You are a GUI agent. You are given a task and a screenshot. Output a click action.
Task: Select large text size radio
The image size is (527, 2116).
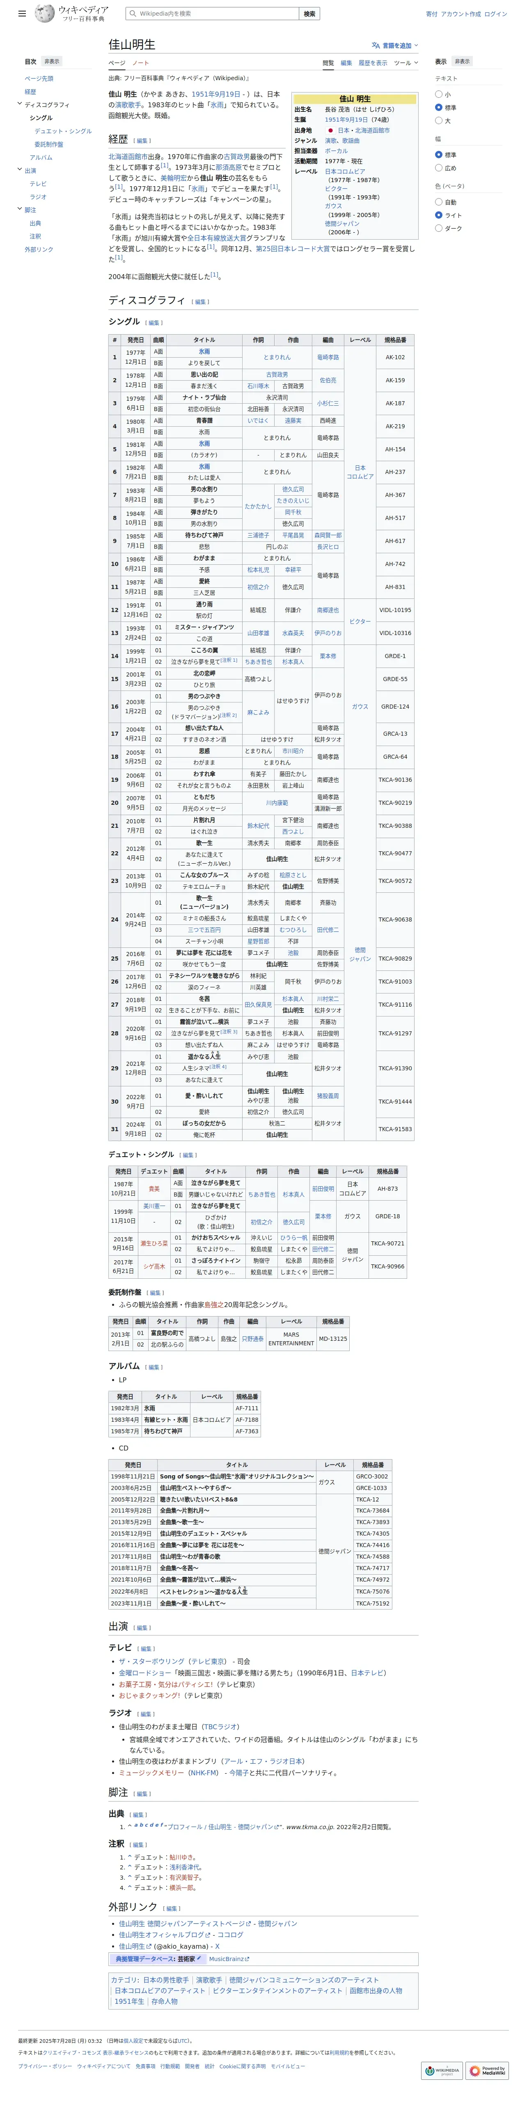point(438,121)
